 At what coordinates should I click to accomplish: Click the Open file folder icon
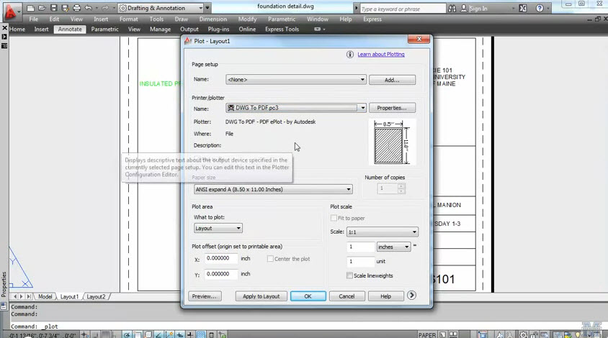42,8
